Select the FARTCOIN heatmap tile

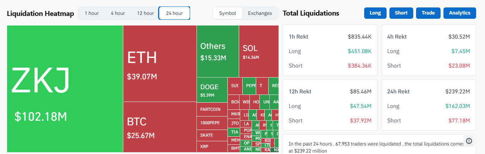click(212, 109)
